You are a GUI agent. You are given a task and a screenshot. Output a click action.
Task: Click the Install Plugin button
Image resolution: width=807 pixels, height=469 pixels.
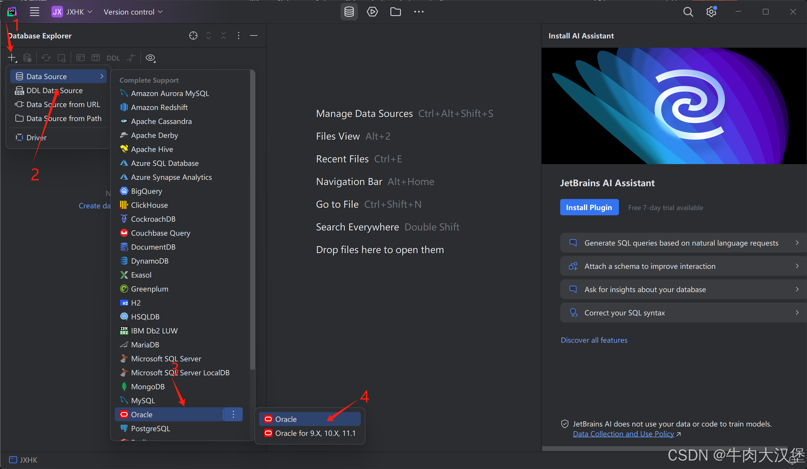589,207
